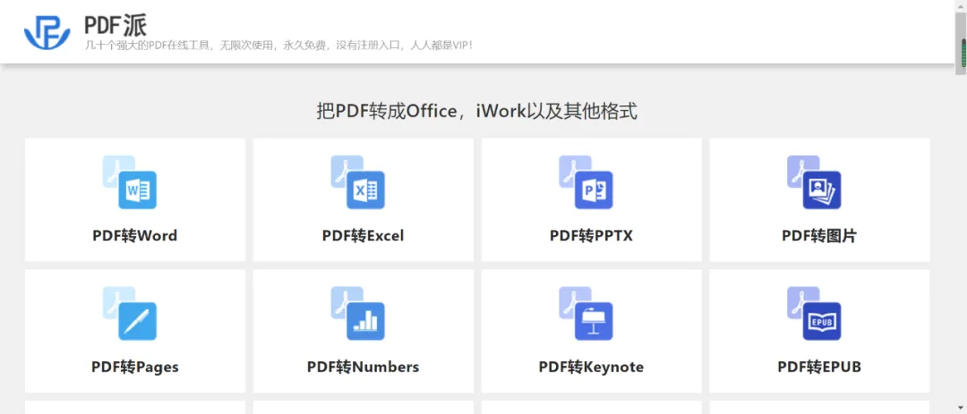967x414 pixels.
Task: Select the PDF转图片 label
Action: [x=819, y=236]
